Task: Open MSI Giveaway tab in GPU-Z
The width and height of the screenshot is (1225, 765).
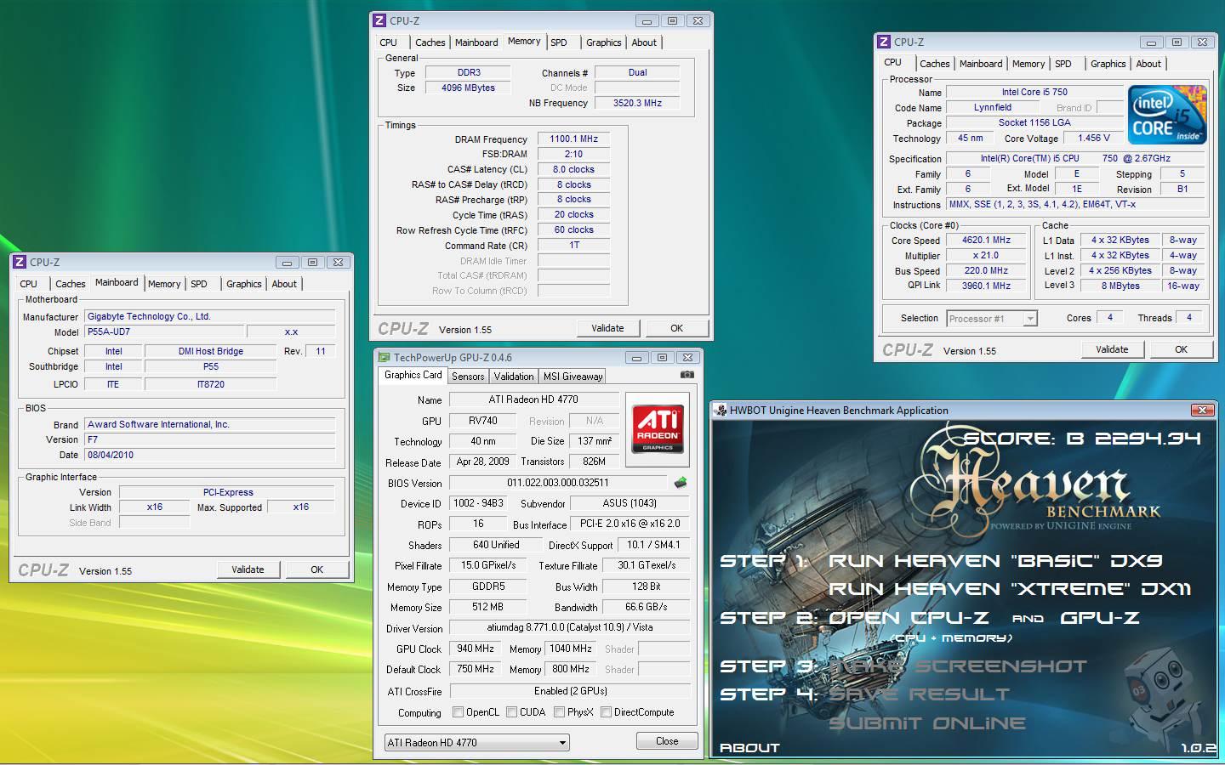Action: [x=573, y=377]
